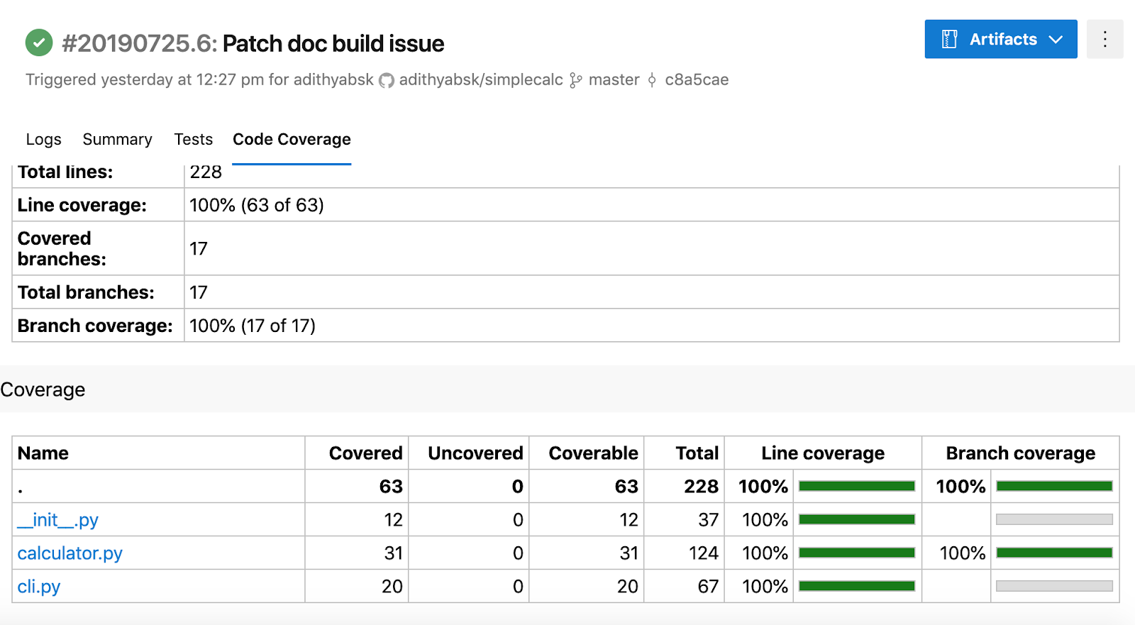1135x625 pixels.
Task: Click the GitHub repository icon
Action: tap(387, 80)
